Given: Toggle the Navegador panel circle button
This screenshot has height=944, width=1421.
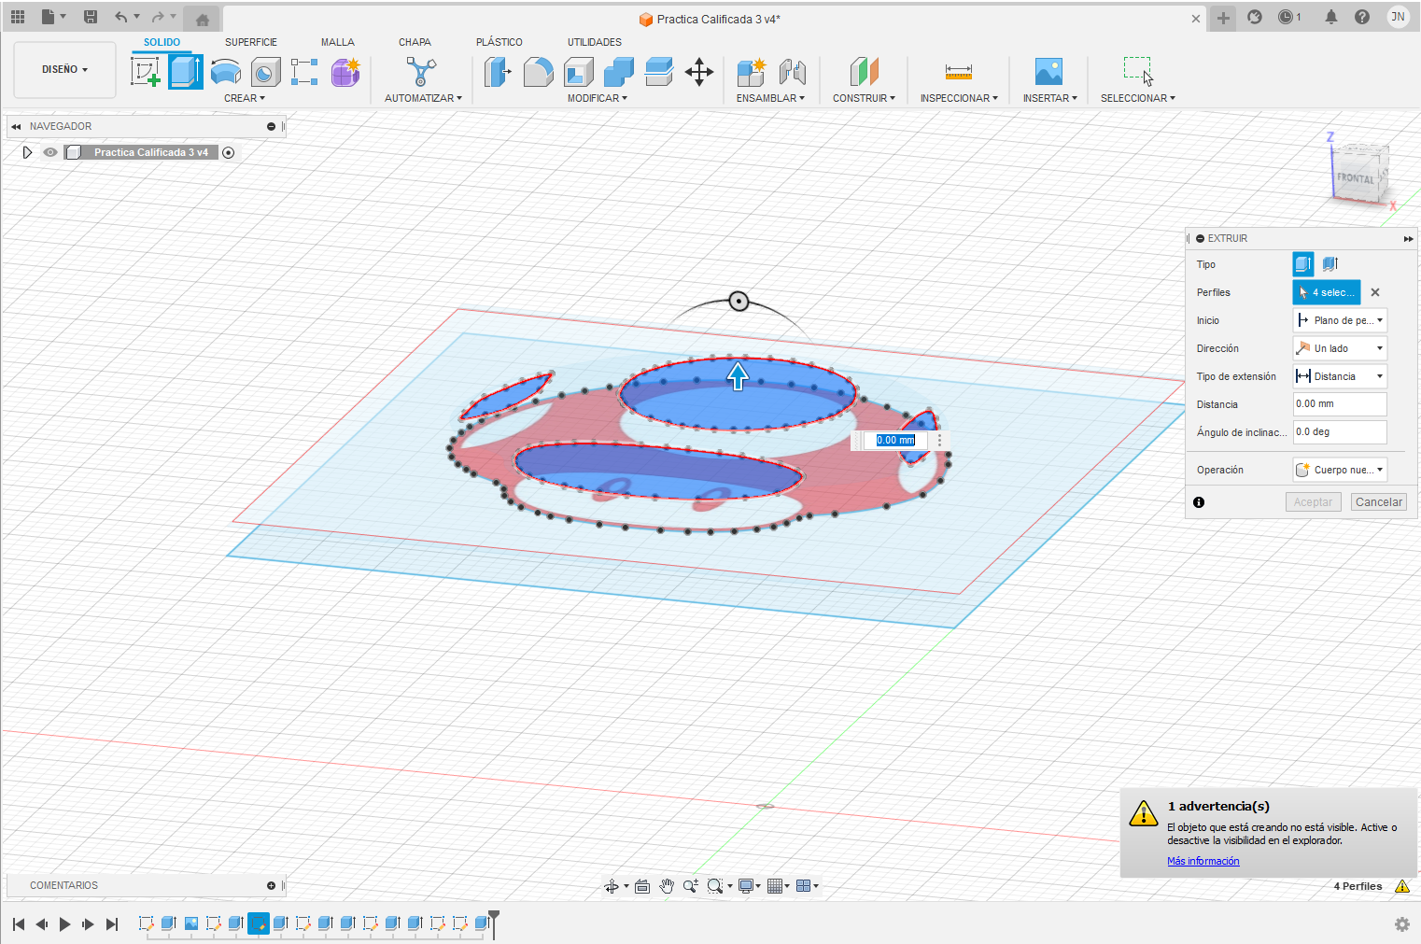Looking at the screenshot, I should click(271, 126).
